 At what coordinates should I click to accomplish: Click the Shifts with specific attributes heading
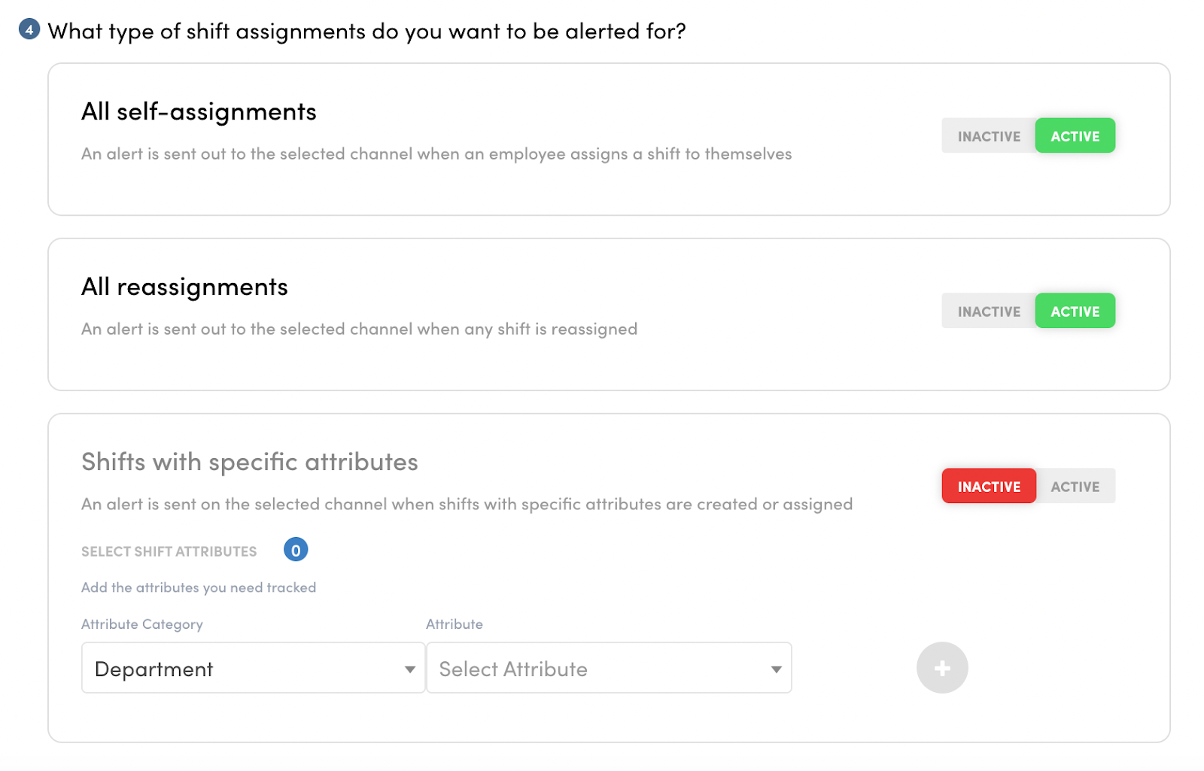coord(249,462)
